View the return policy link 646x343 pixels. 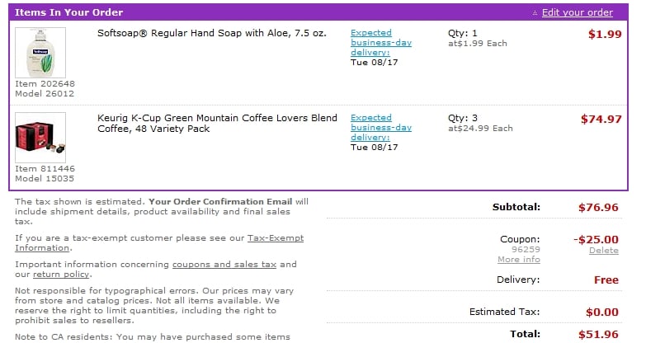61,275
